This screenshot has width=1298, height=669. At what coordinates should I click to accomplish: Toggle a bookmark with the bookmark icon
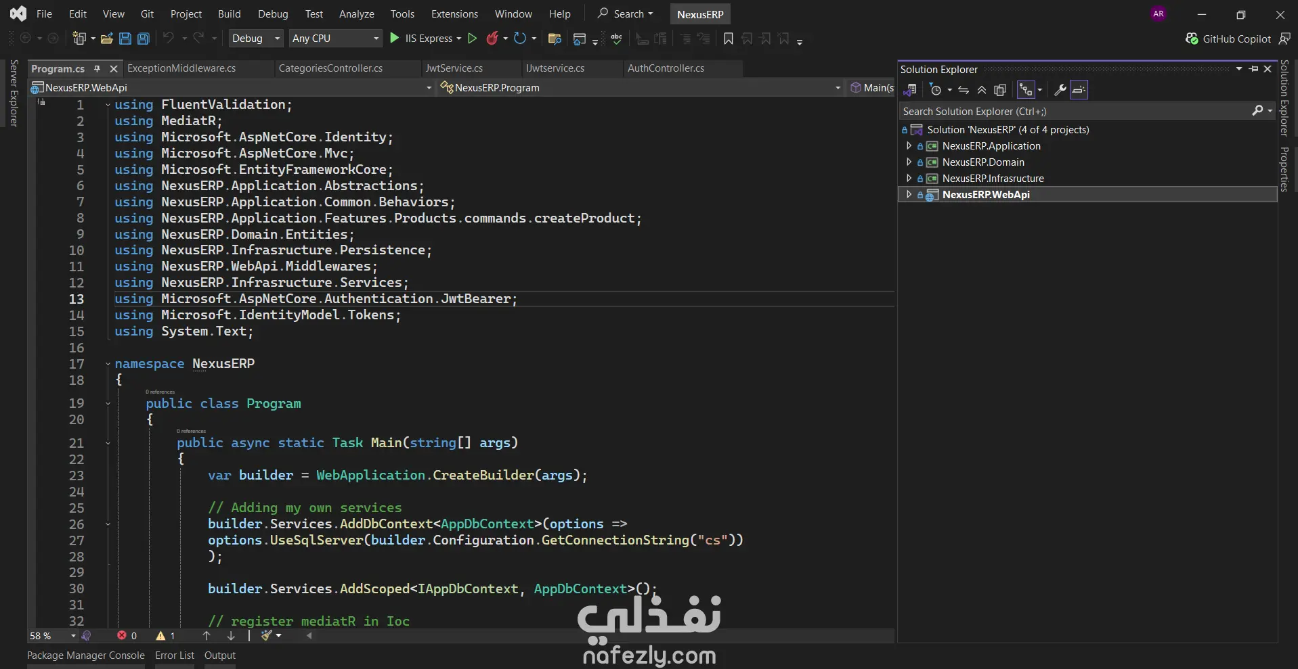click(729, 39)
